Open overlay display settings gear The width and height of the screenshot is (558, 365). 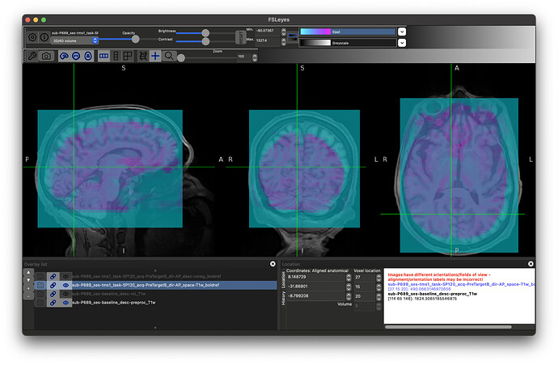pyautogui.click(x=32, y=37)
